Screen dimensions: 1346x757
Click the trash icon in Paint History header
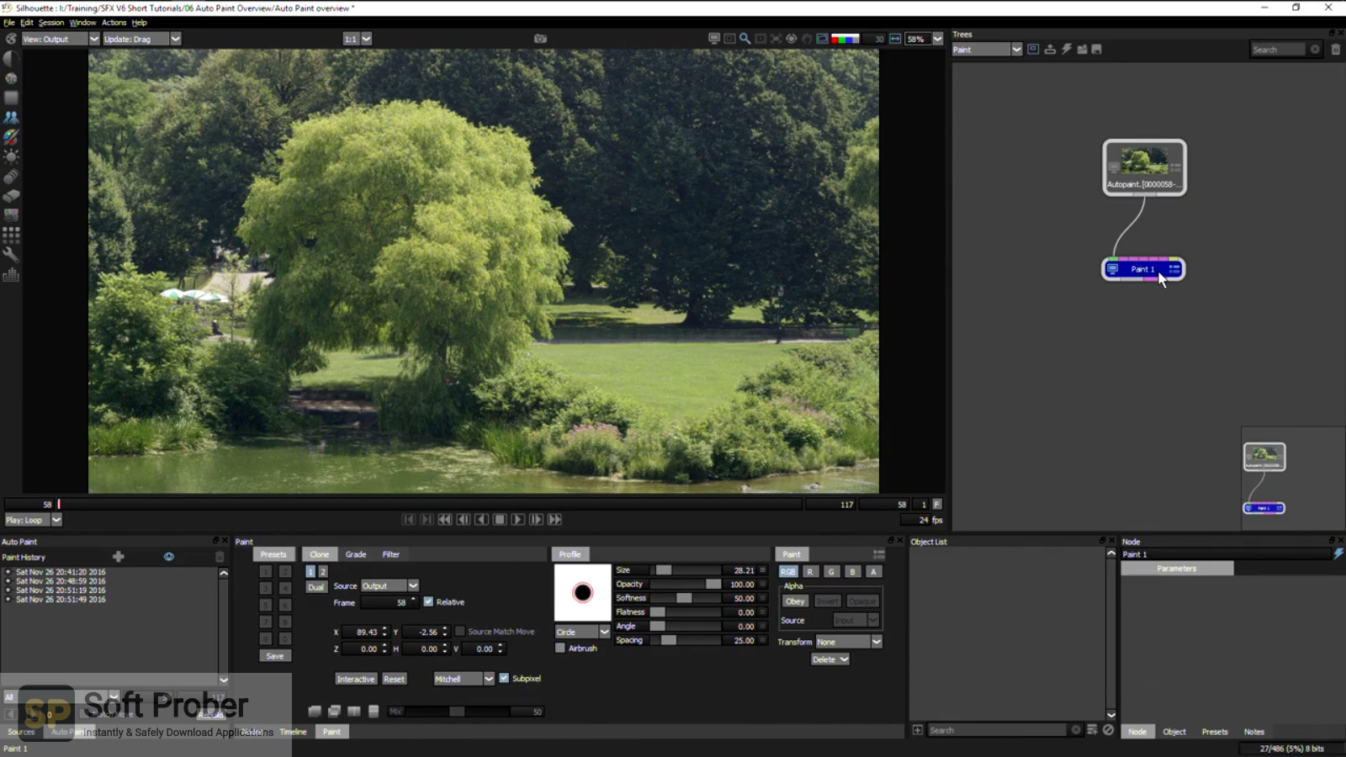(x=220, y=557)
